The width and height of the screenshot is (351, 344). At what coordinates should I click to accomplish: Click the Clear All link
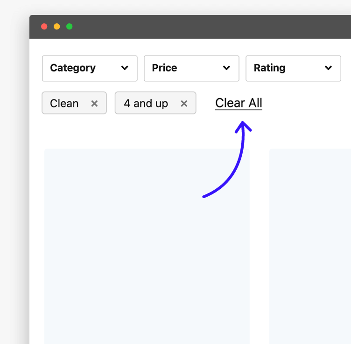(x=239, y=103)
